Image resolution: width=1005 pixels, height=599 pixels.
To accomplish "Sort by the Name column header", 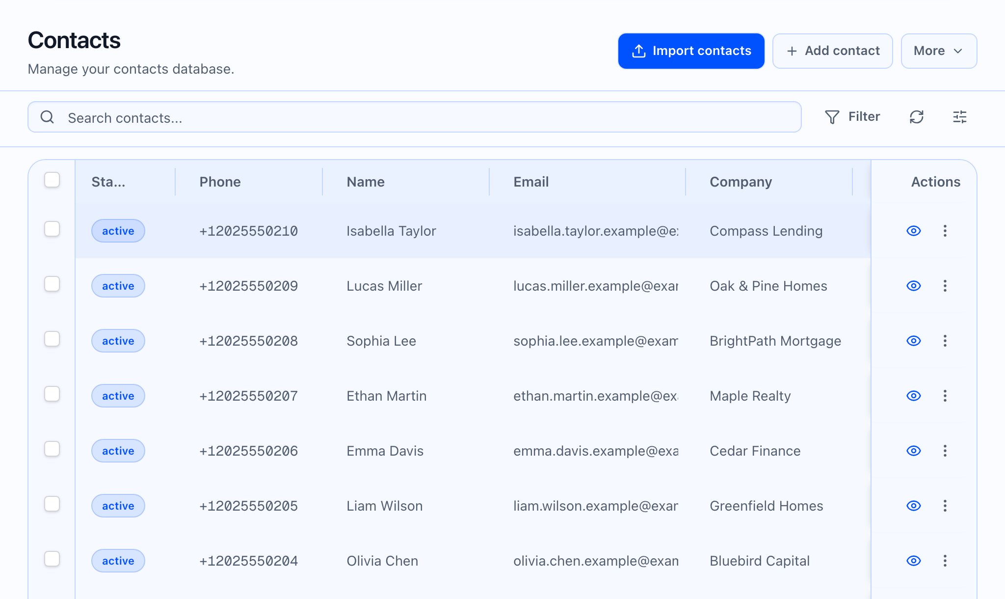I will pyautogui.click(x=366, y=182).
